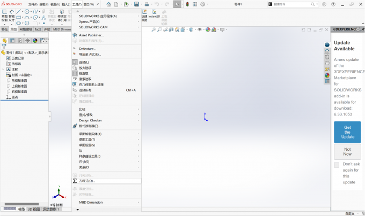Choose 方程式 (Equations) menu item
The width and height of the screenshot is (365, 216).
(x=107, y=181)
